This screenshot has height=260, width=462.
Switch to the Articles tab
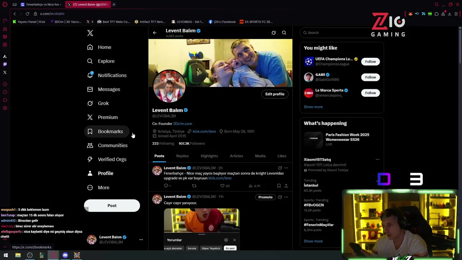[x=236, y=156]
